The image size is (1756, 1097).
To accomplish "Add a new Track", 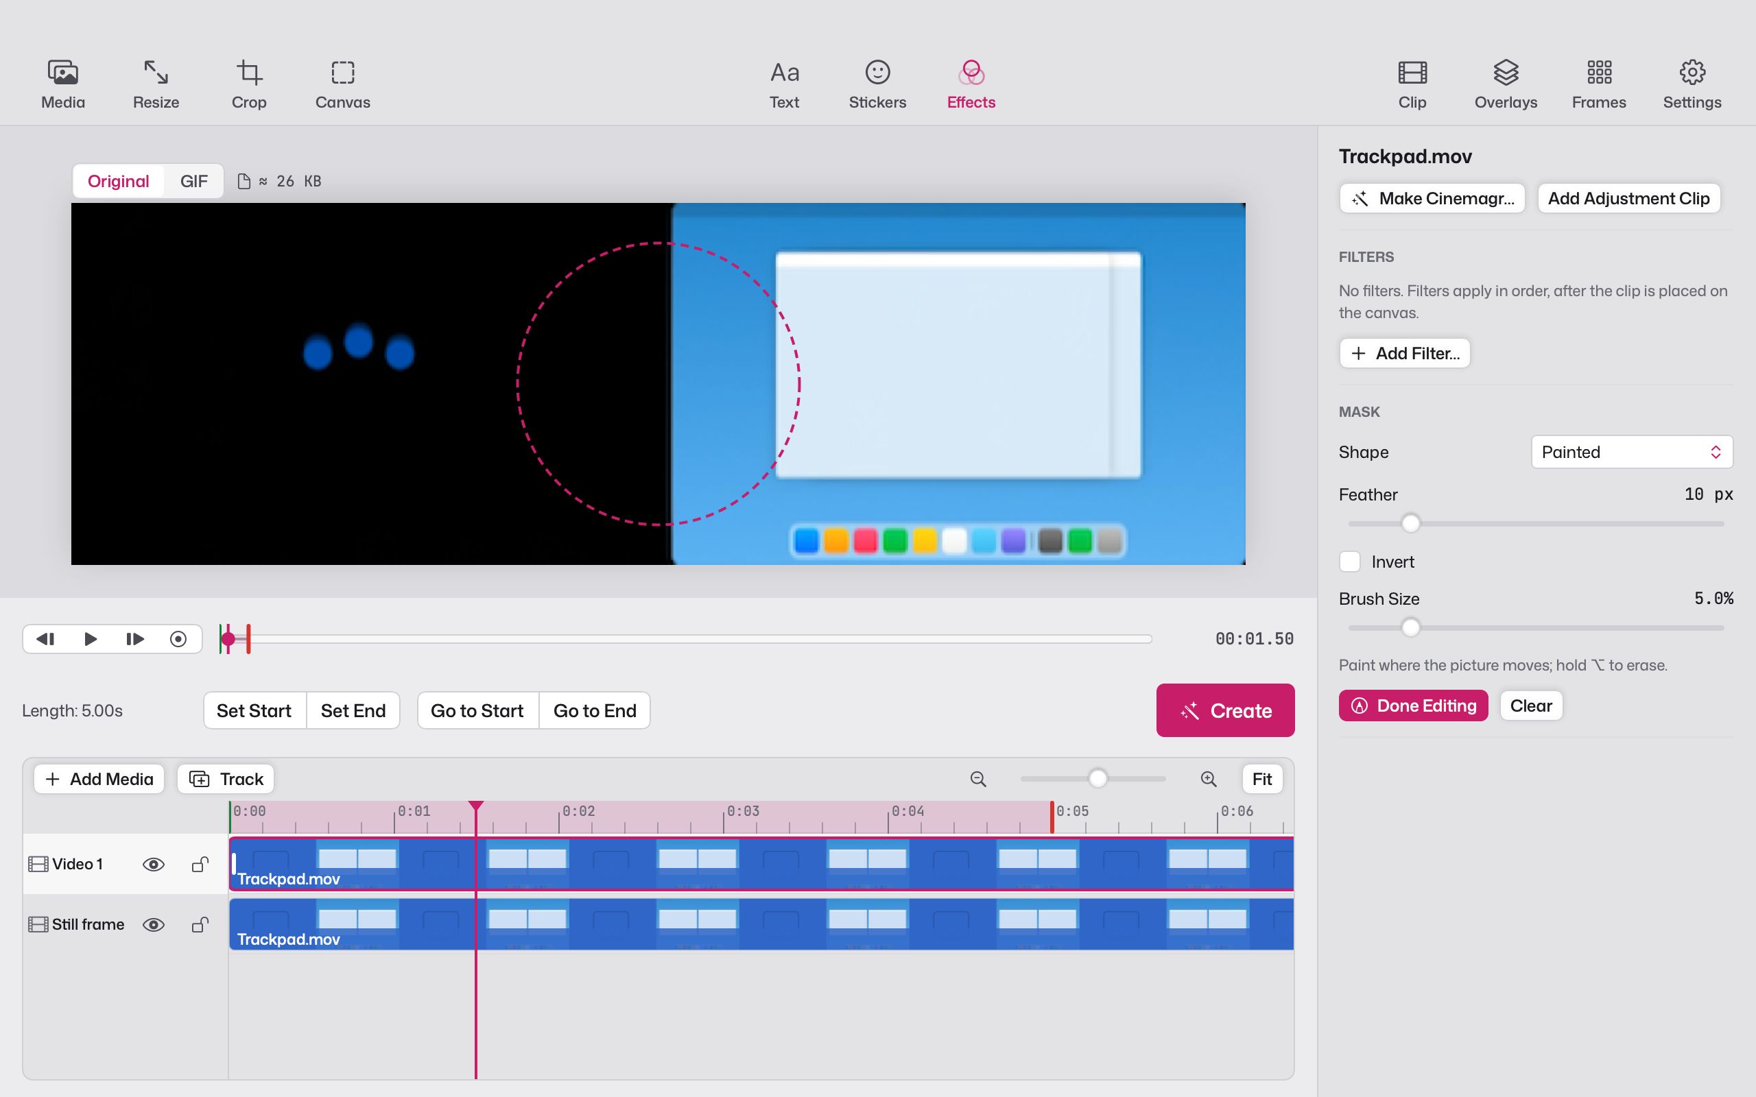I will (226, 778).
